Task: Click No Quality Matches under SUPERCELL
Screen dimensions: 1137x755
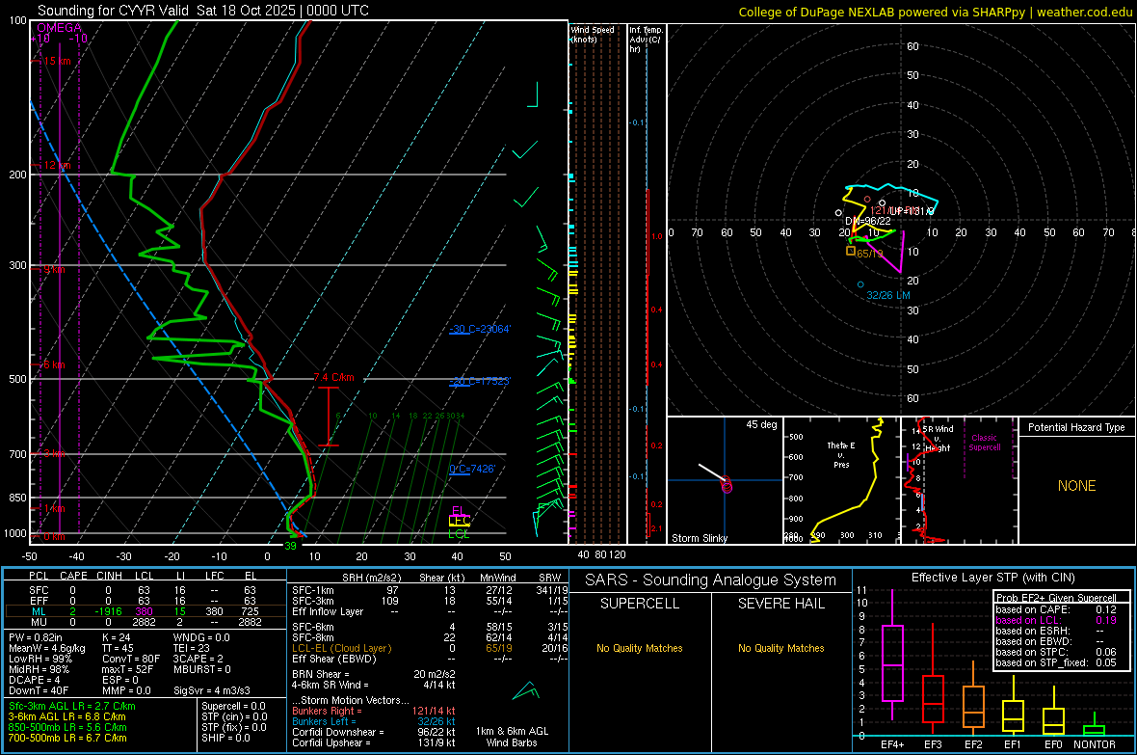Action: click(640, 648)
